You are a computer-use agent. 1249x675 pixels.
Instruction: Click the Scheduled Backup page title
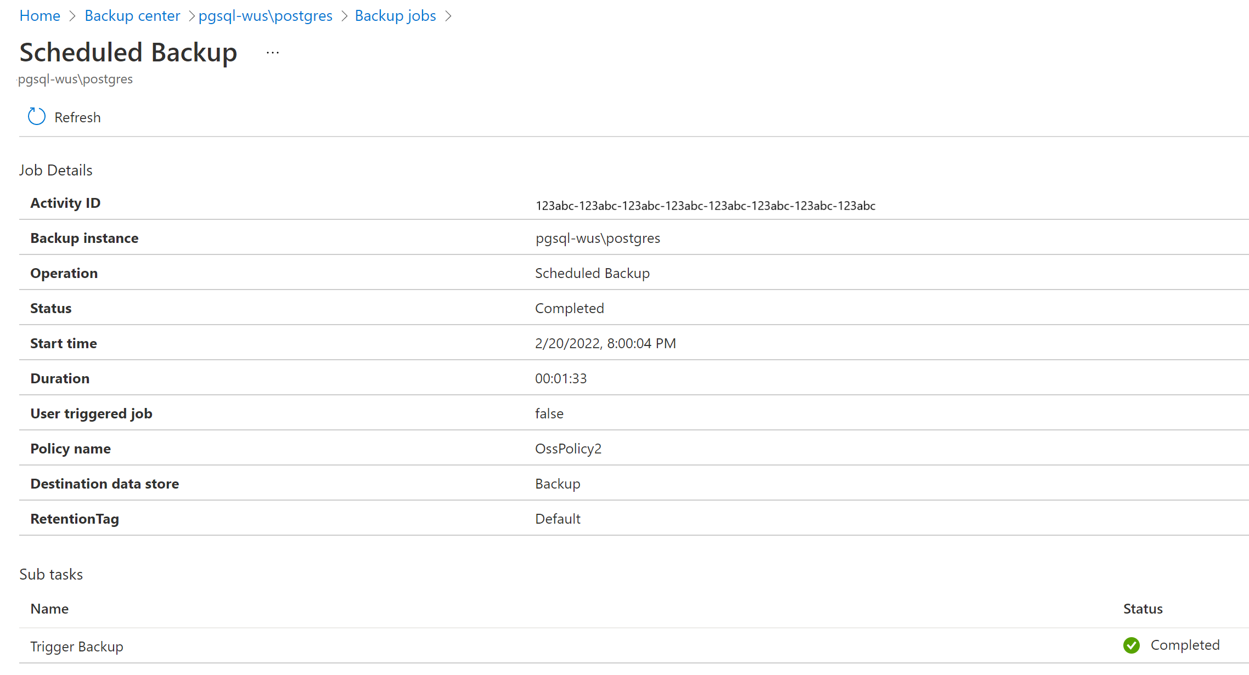pos(128,53)
